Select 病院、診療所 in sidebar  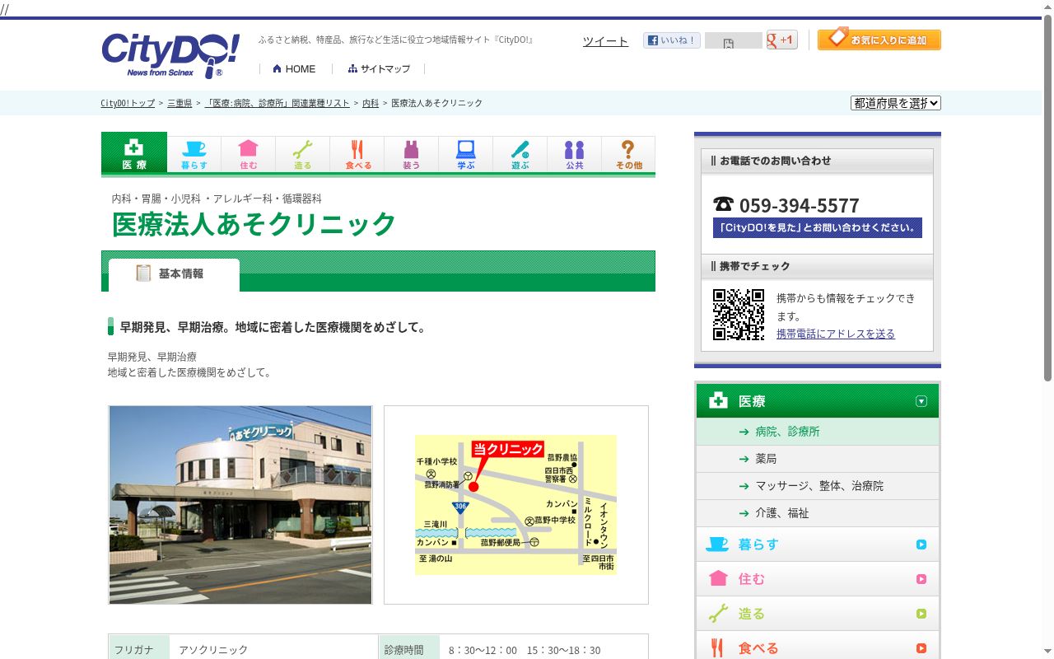pyautogui.click(x=818, y=432)
